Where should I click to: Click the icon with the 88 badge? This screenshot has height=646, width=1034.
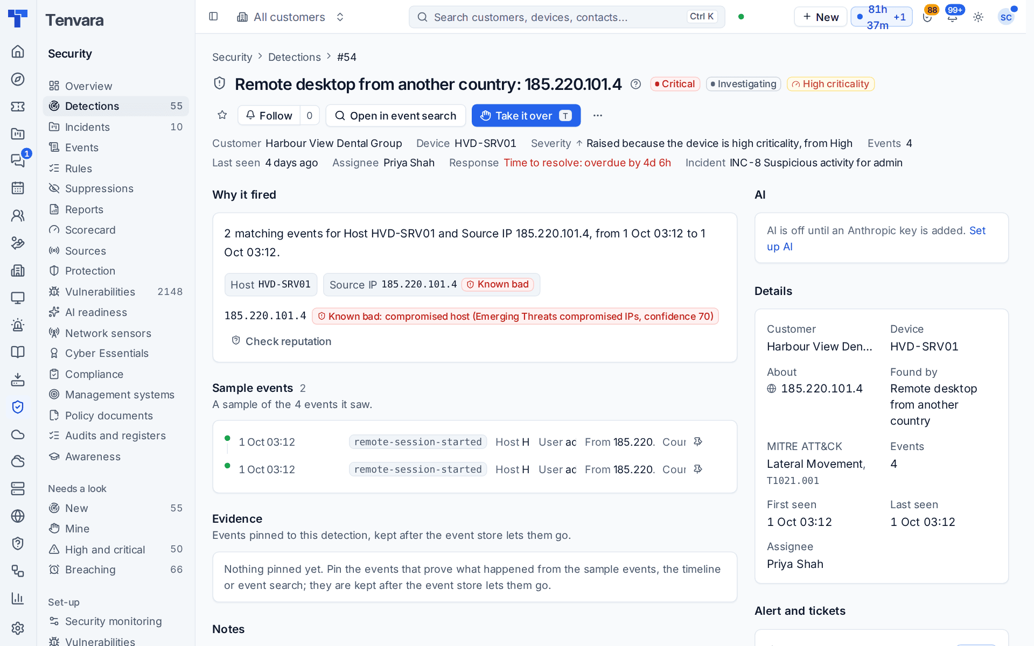coord(927,17)
